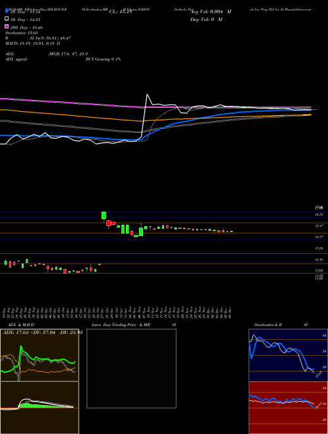
Task: Click the 'MACD: 15.19, 15.01, 0.18 D' line
Action: (33, 43)
